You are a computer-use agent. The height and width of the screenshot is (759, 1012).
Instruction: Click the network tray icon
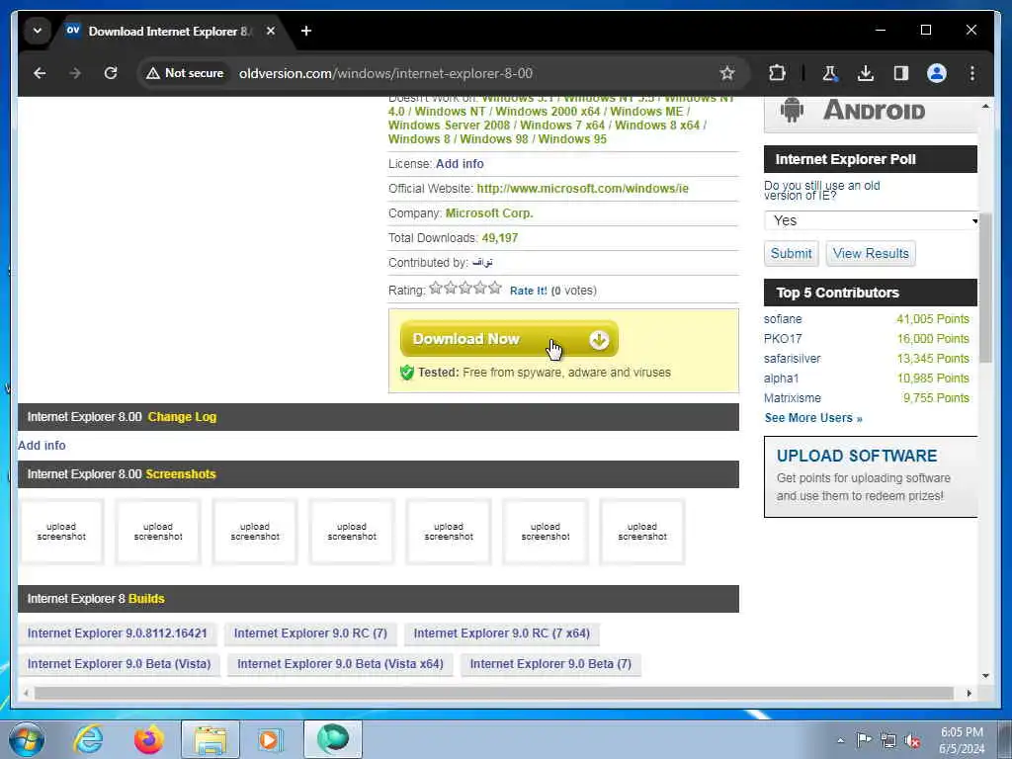click(x=888, y=741)
